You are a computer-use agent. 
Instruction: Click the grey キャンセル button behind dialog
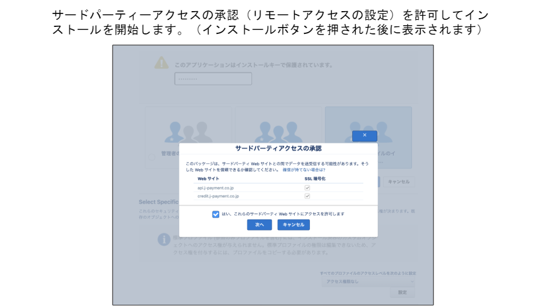399,182
